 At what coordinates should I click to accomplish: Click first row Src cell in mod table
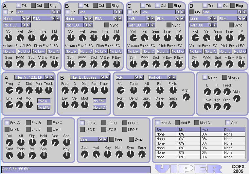(x=167, y=134)
